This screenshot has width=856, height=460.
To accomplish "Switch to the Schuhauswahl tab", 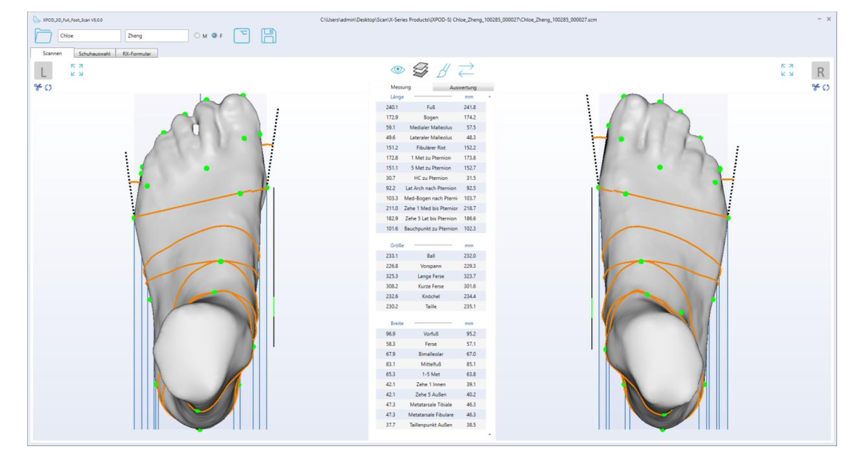I will (x=94, y=54).
